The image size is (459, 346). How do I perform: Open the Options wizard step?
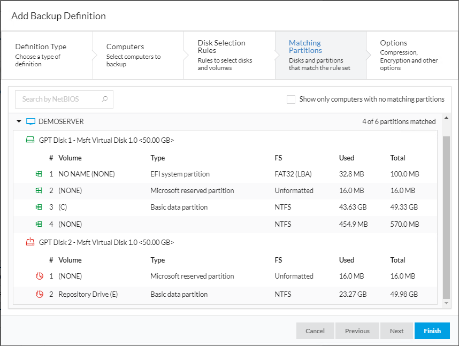(409, 55)
